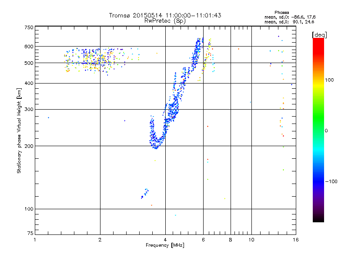Click the colorbar tick label "0"
This screenshot has height=261, width=348.
point(326,131)
